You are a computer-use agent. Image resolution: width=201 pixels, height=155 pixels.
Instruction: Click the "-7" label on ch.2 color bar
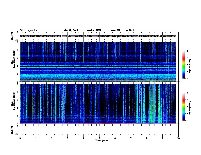tap(187, 120)
